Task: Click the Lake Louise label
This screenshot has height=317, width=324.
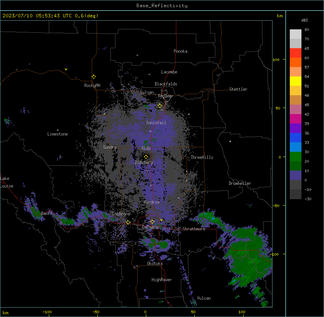Action: (x=7, y=182)
